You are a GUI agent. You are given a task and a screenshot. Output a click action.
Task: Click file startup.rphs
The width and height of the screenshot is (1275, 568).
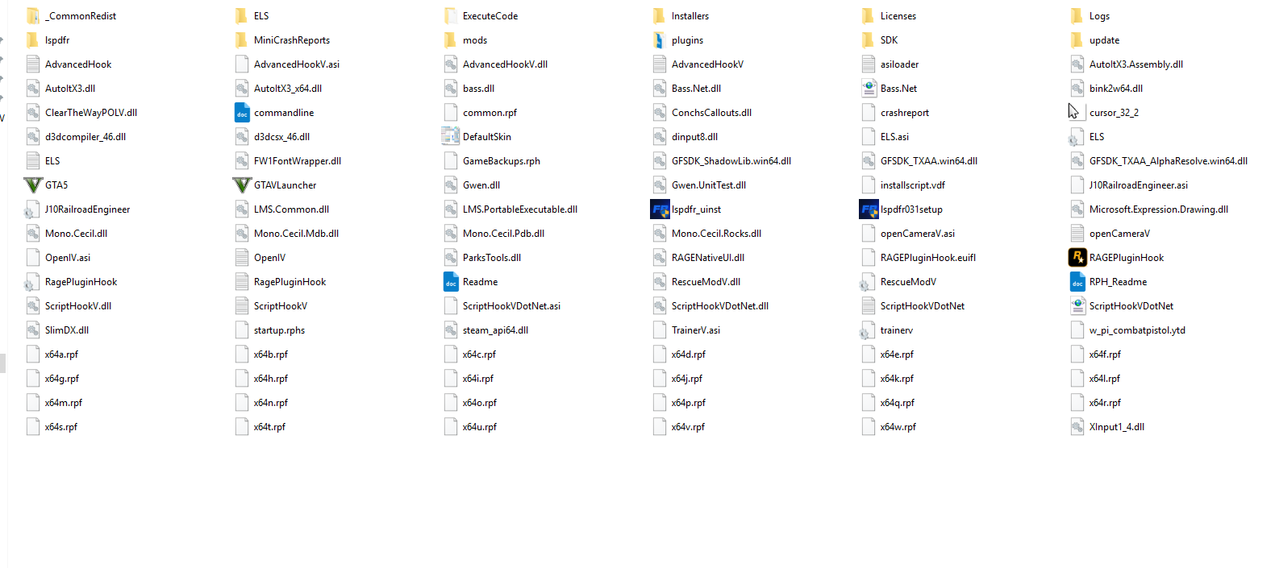click(279, 330)
